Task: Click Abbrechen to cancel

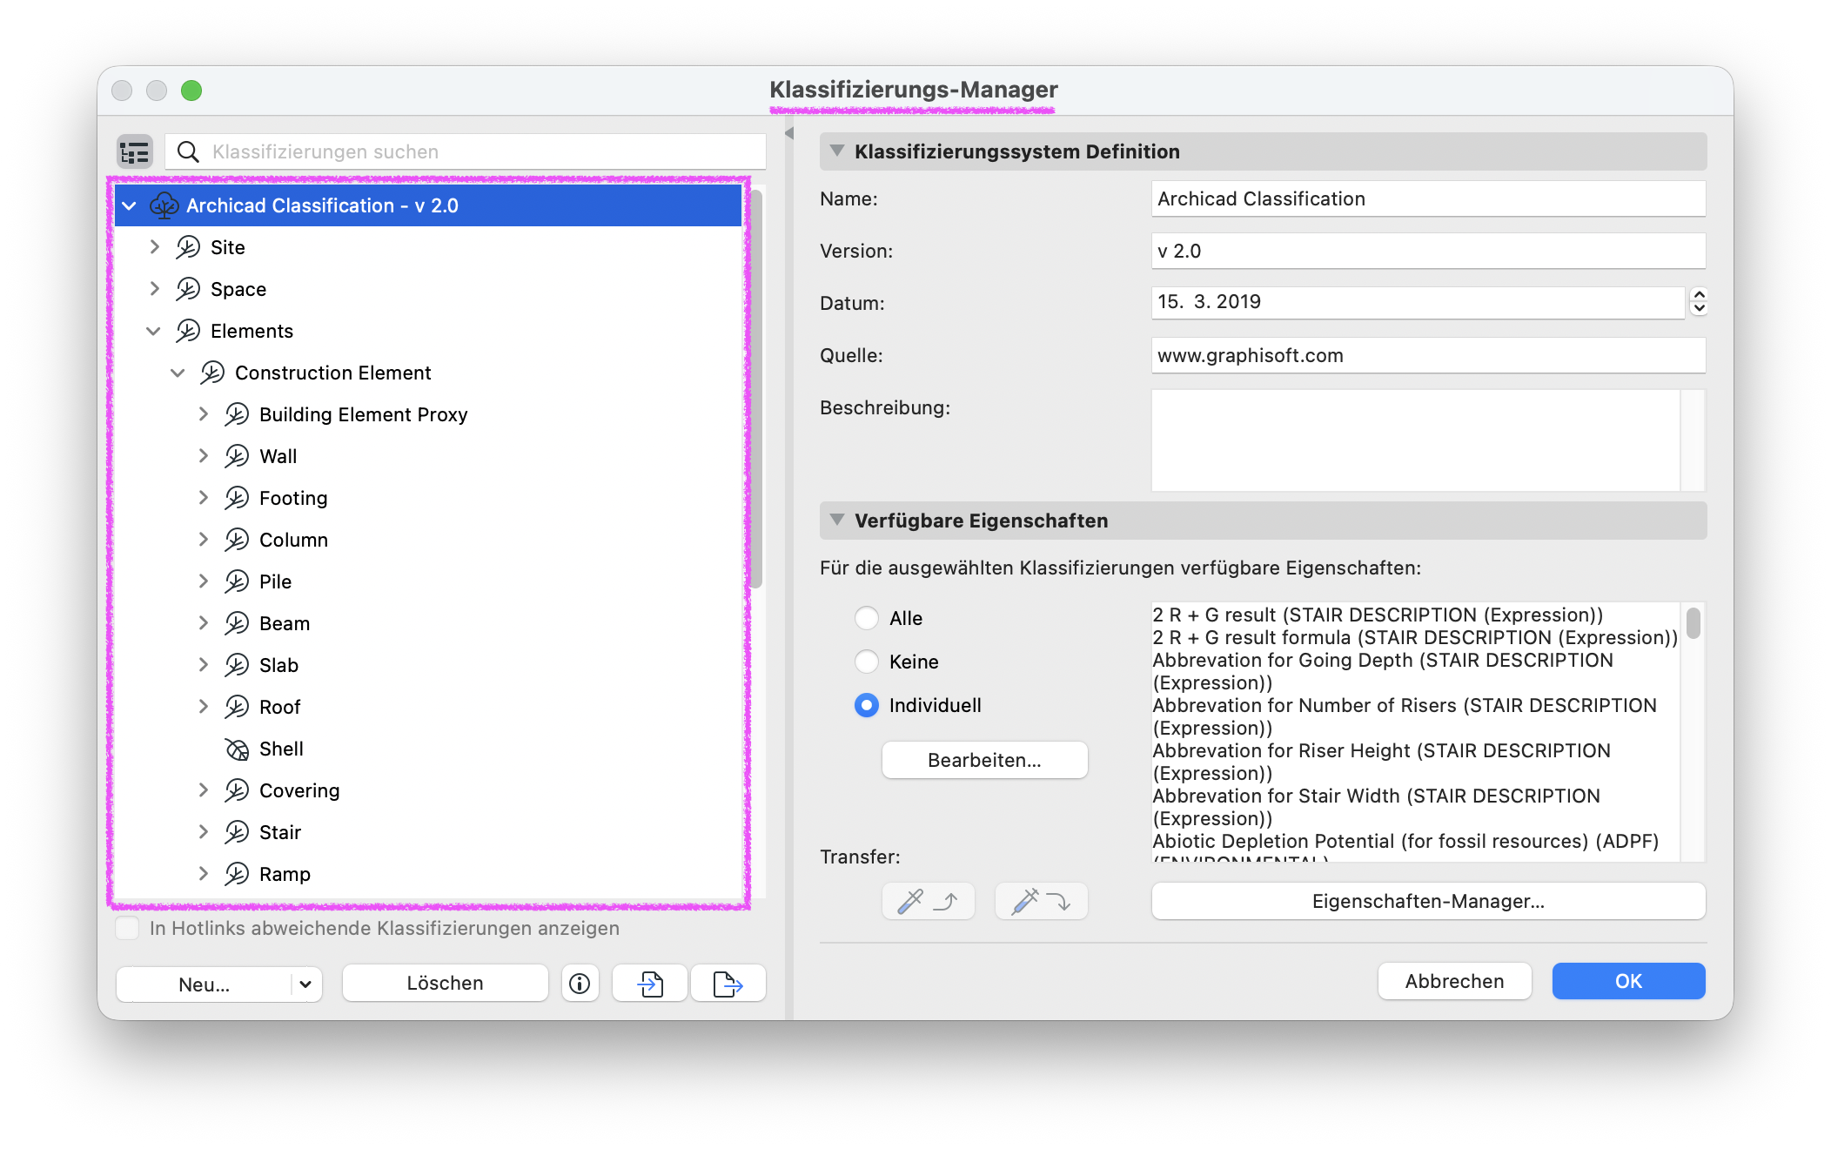Action: click(x=1454, y=981)
